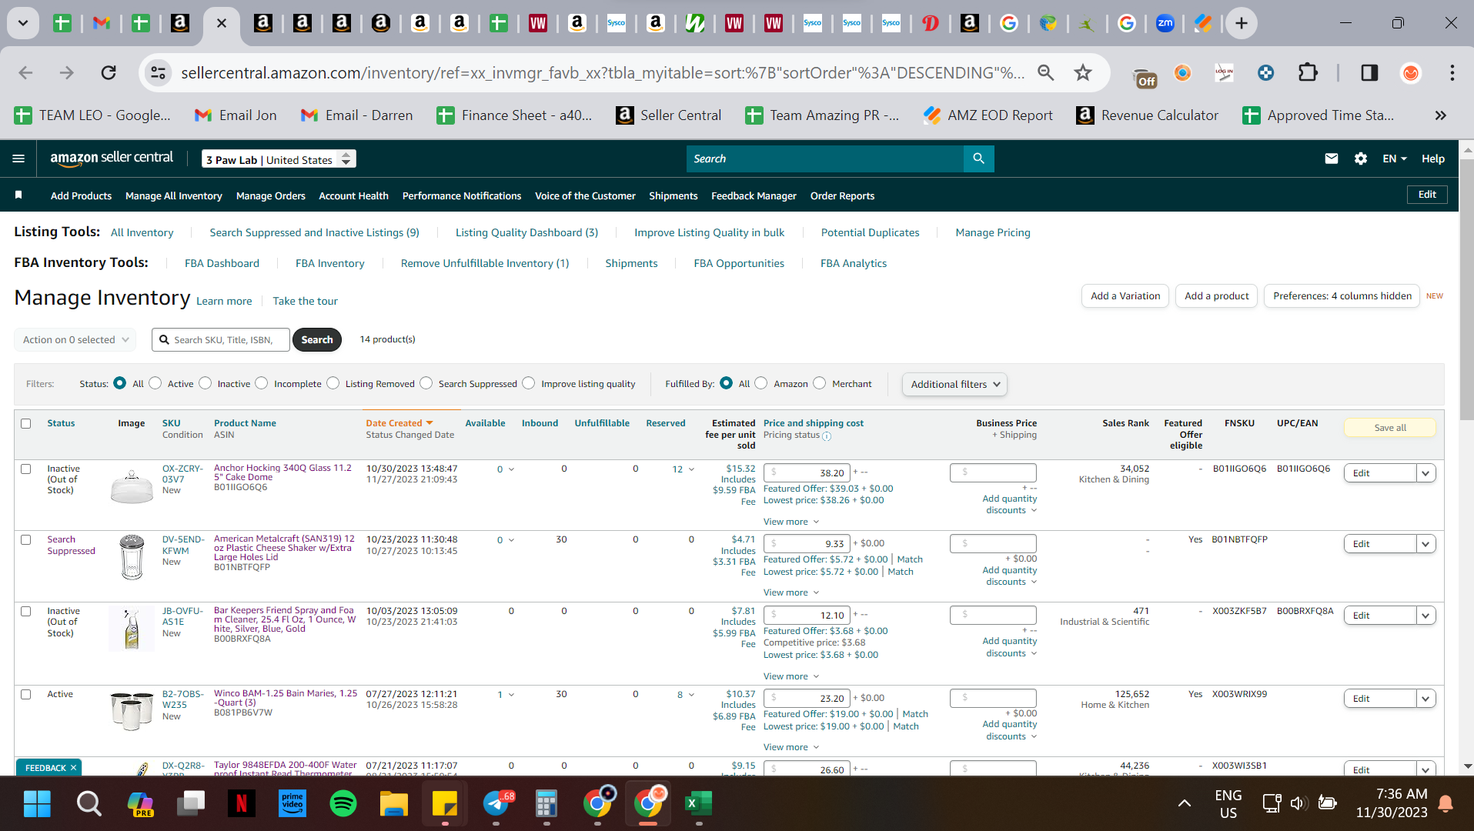
Task: Select the Listing Removed radio button
Action: [333, 383]
